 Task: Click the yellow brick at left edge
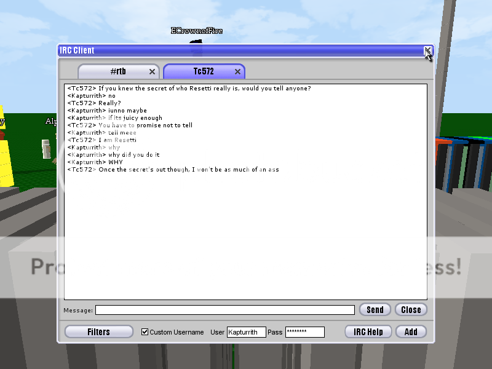[x=6, y=154]
